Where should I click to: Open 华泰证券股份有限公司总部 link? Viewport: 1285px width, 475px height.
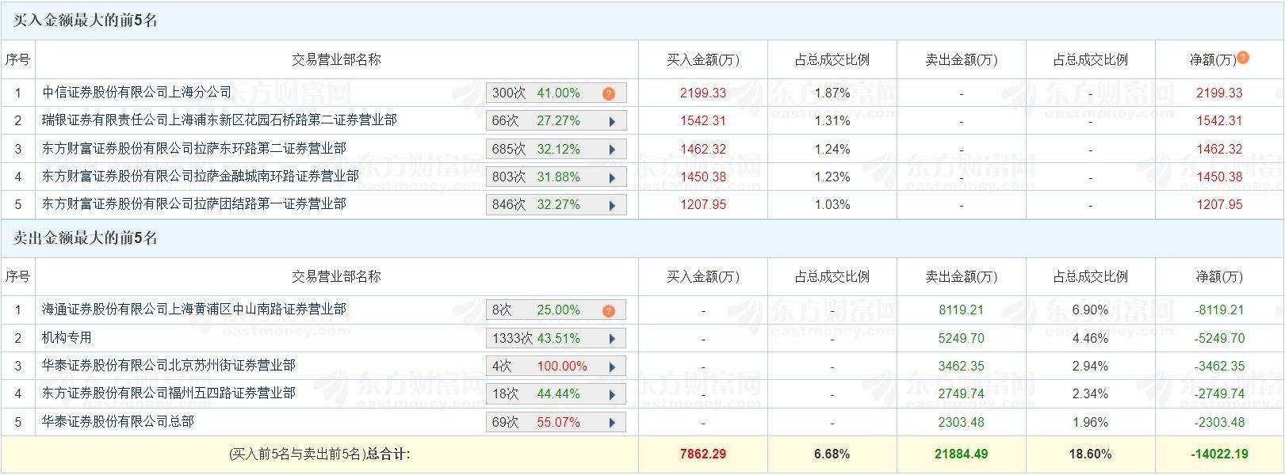click(117, 422)
